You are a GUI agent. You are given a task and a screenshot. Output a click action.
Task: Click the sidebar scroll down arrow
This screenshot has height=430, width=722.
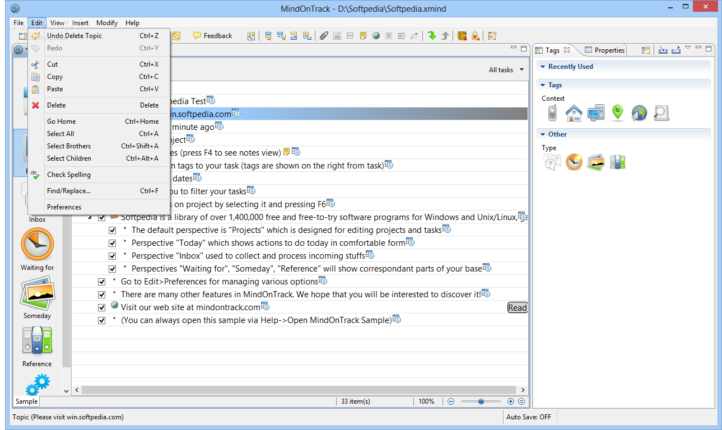point(66,391)
